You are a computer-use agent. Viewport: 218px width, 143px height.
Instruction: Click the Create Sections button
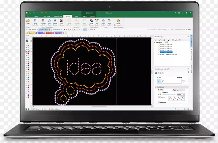coord(31,30)
